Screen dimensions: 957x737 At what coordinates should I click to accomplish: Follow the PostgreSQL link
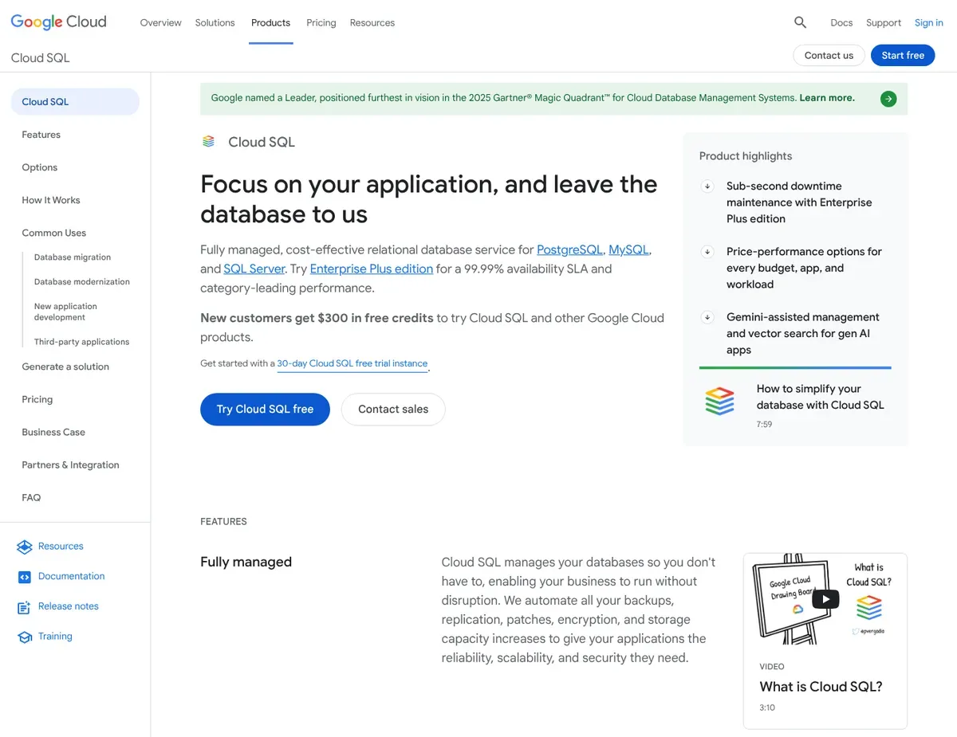tap(569, 249)
